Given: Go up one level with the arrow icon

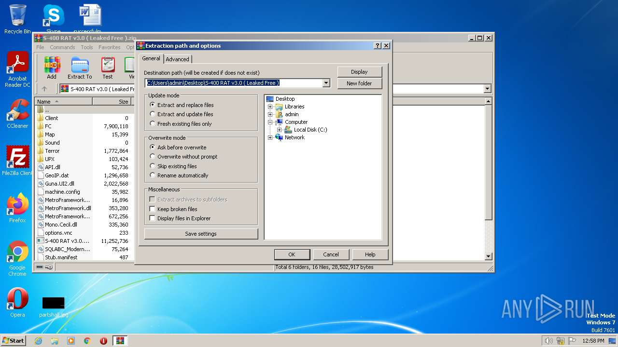Looking at the screenshot, I should (x=44, y=89).
